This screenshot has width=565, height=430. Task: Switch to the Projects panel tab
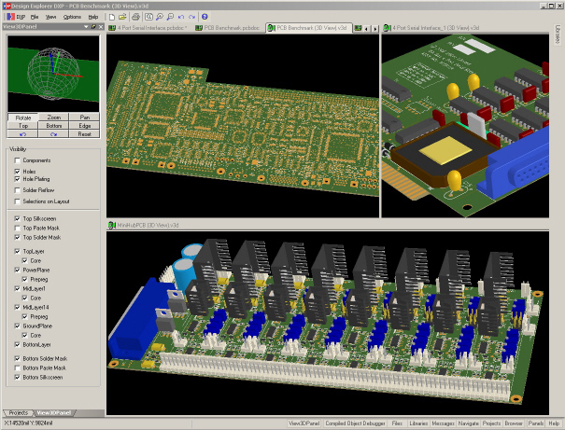point(18,412)
